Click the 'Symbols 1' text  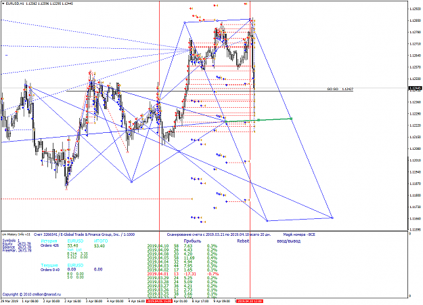pos(11,240)
